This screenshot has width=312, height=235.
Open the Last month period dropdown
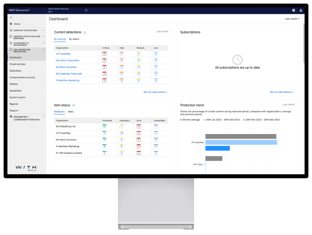tap(292, 19)
